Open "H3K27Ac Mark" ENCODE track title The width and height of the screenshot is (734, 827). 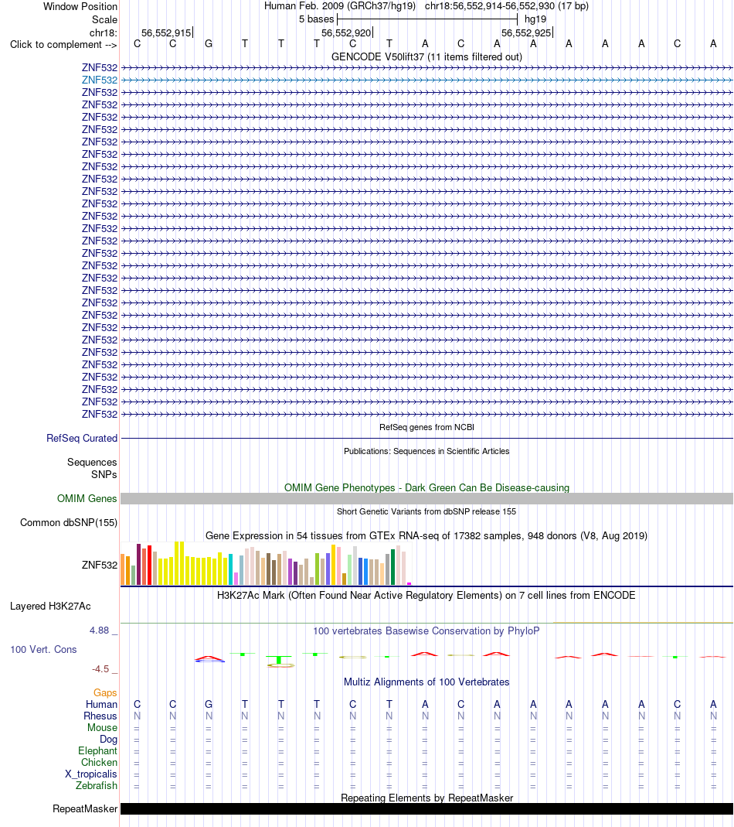point(426,595)
